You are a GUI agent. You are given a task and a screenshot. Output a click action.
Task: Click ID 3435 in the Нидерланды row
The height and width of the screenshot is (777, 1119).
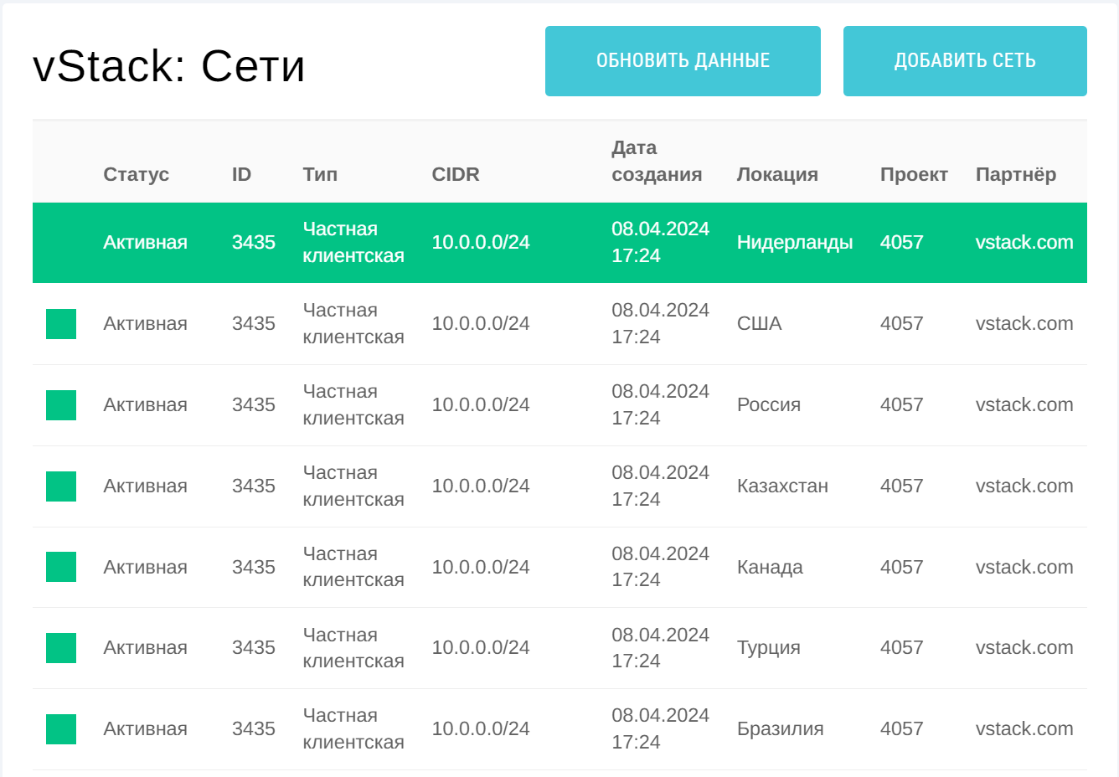254,243
